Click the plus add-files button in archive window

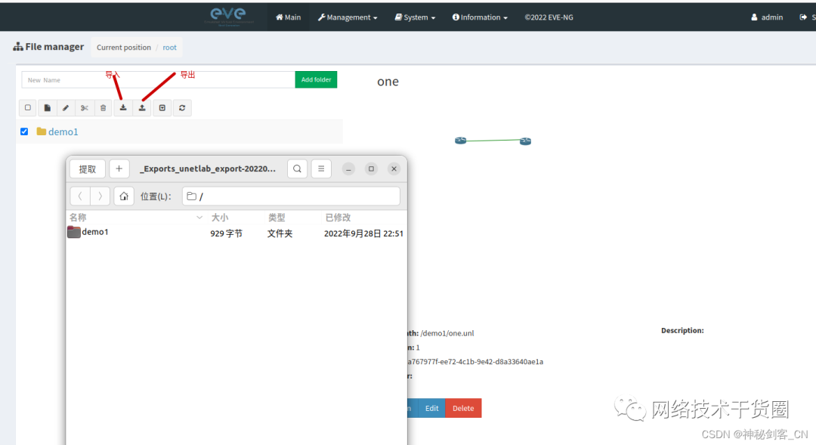coord(119,168)
